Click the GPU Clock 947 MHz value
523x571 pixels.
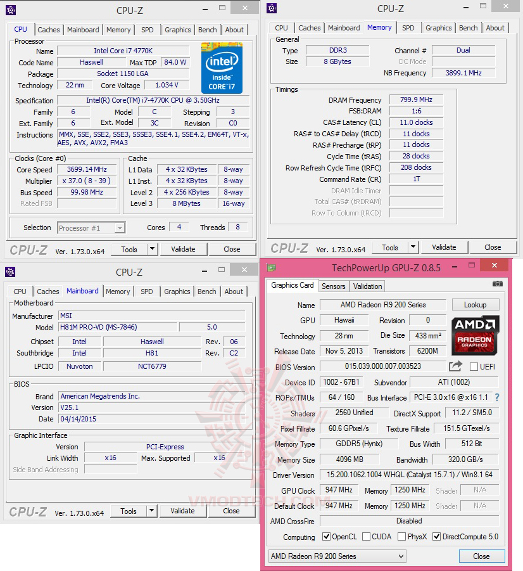(339, 490)
